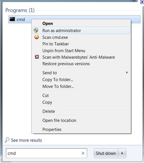Clear the search box with the X icon
Screen dimensions: 144x163
pos(83,153)
